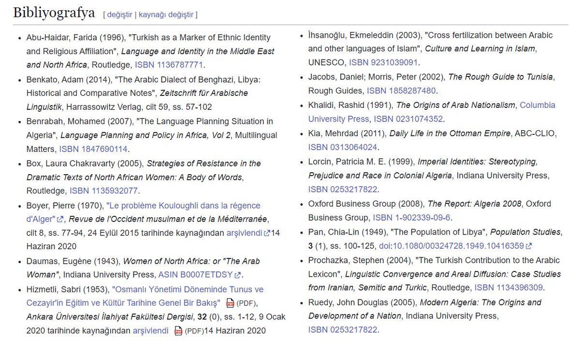Image resolution: width=580 pixels, height=346 pixels.
Task: Open ISBN 0231074352 for Khalidi
Action: coord(408,119)
